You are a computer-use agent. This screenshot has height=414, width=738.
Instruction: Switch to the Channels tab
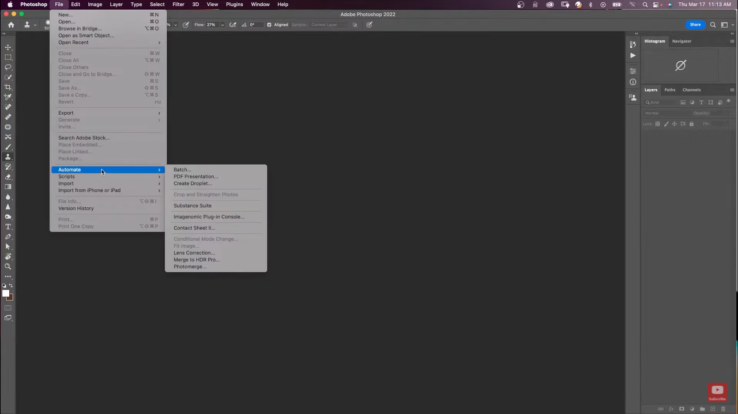click(691, 90)
